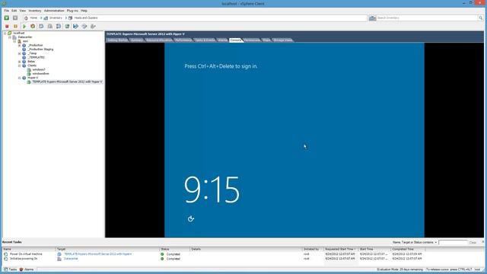
Task: Open the Help menu
Action: 84,11
